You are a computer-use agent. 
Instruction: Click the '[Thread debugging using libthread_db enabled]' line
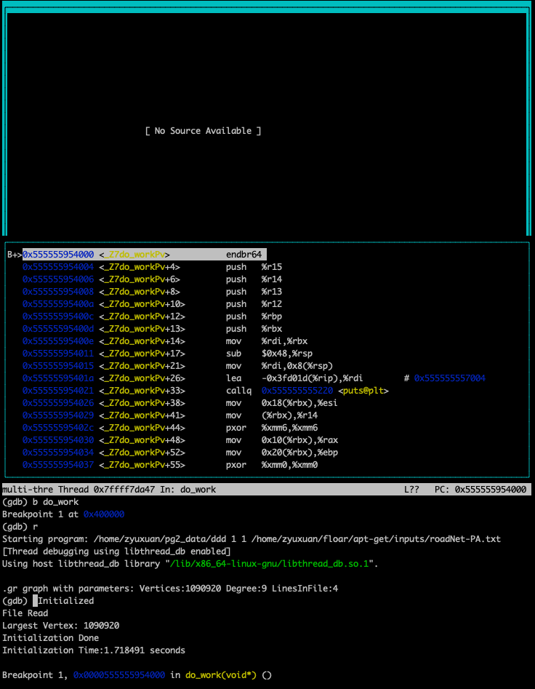[x=116, y=551]
